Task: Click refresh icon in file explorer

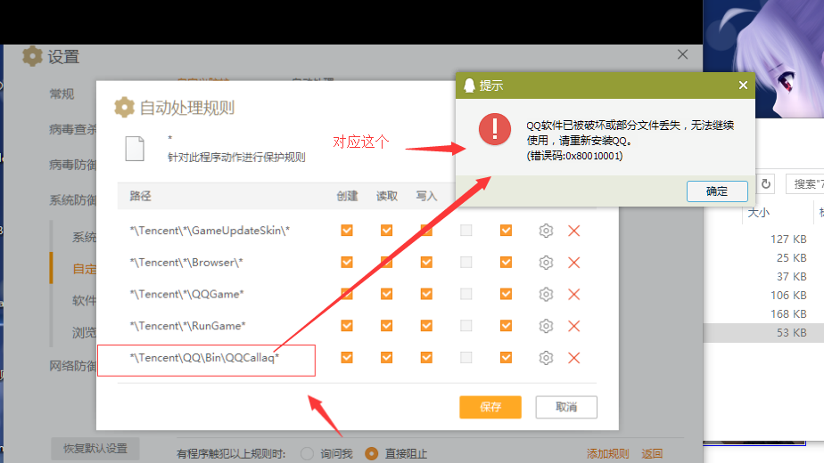Action: (x=766, y=183)
